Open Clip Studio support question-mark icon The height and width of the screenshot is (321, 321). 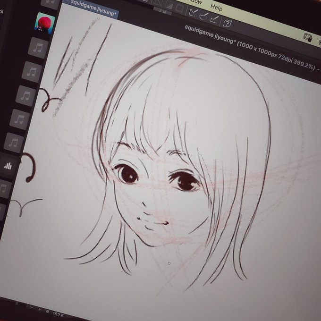click(x=227, y=23)
